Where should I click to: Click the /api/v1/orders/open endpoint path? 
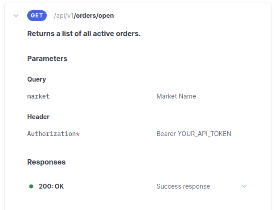click(x=84, y=16)
